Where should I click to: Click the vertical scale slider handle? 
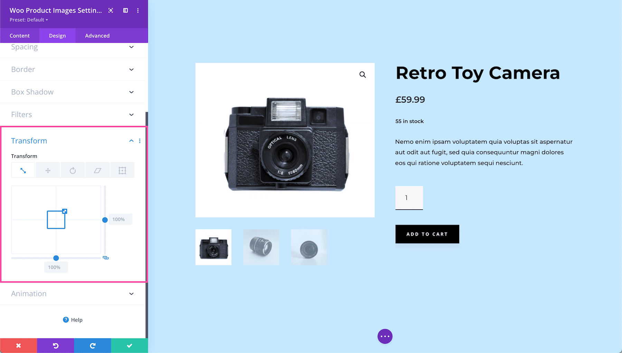[105, 219]
